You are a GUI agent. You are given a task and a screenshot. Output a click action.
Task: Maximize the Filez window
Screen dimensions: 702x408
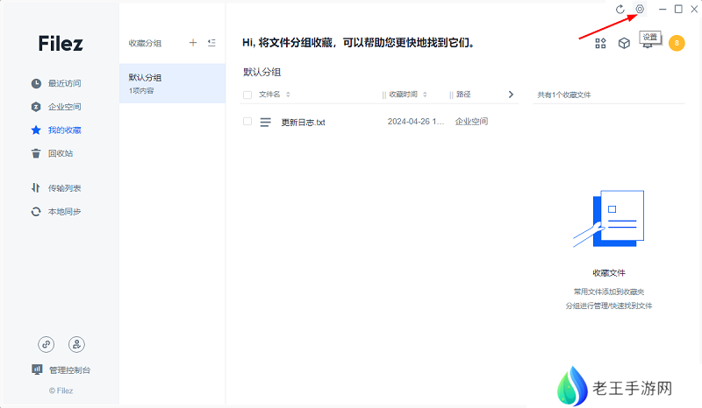(x=678, y=9)
